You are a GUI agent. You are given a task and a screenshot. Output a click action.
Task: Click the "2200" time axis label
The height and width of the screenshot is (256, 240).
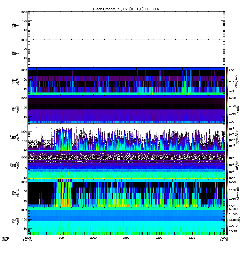pyautogui.click(x=159, y=238)
